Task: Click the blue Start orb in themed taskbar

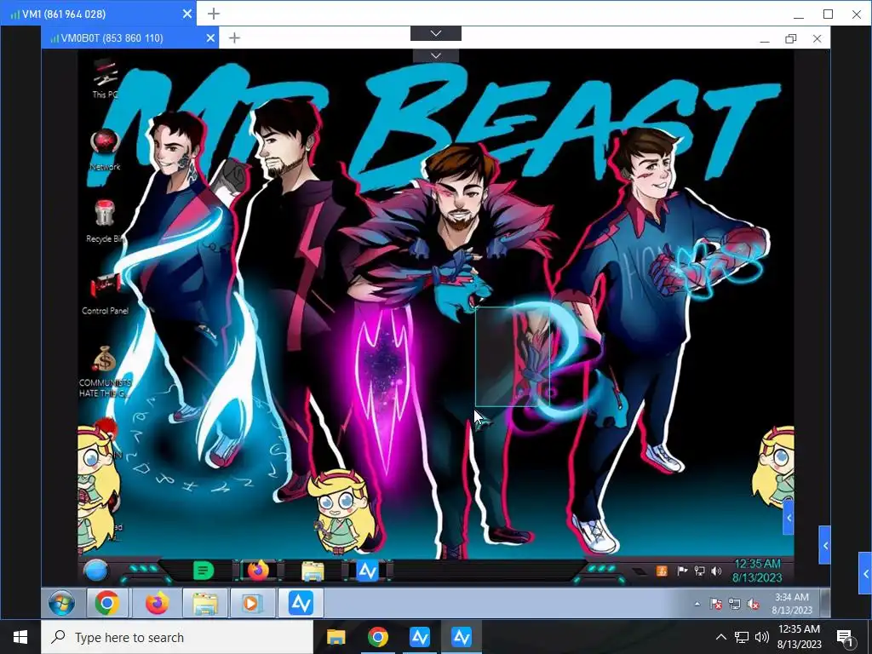Action: (x=95, y=571)
